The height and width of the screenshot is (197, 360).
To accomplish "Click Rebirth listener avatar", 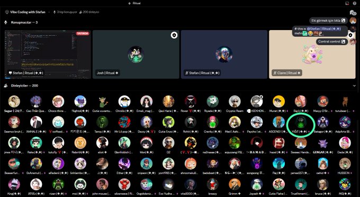I will click(80, 143).
